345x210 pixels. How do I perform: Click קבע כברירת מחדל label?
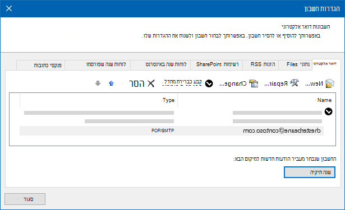click(182, 82)
